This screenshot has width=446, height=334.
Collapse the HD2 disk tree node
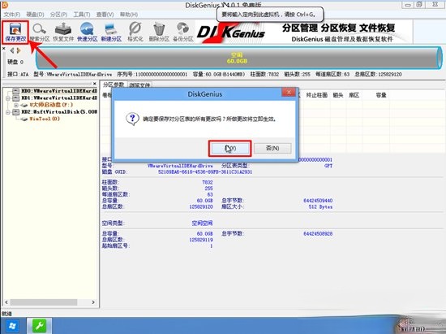tap(8, 112)
